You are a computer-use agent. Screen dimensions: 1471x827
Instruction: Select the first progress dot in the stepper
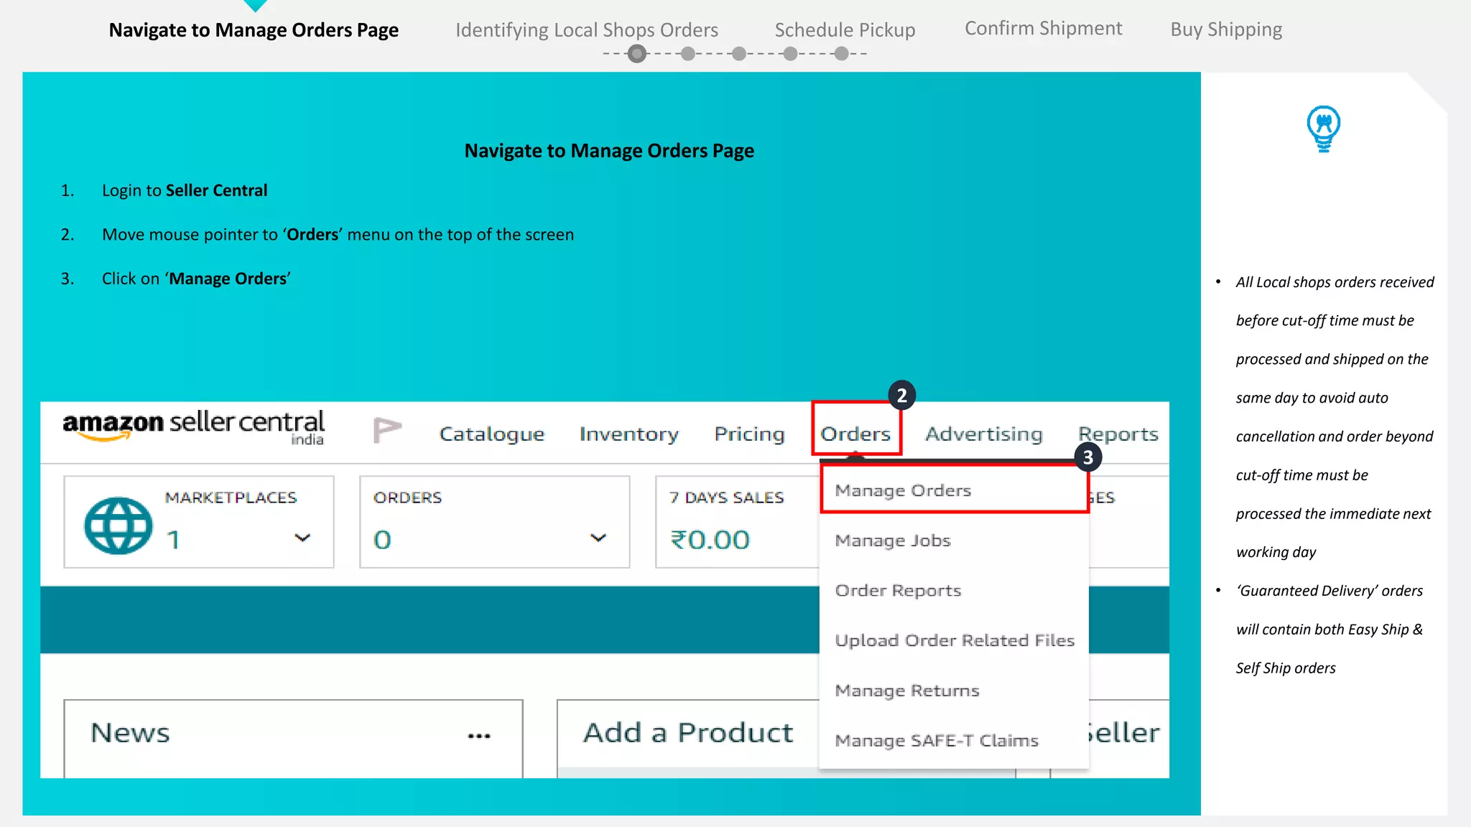pyautogui.click(x=636, y=54)
